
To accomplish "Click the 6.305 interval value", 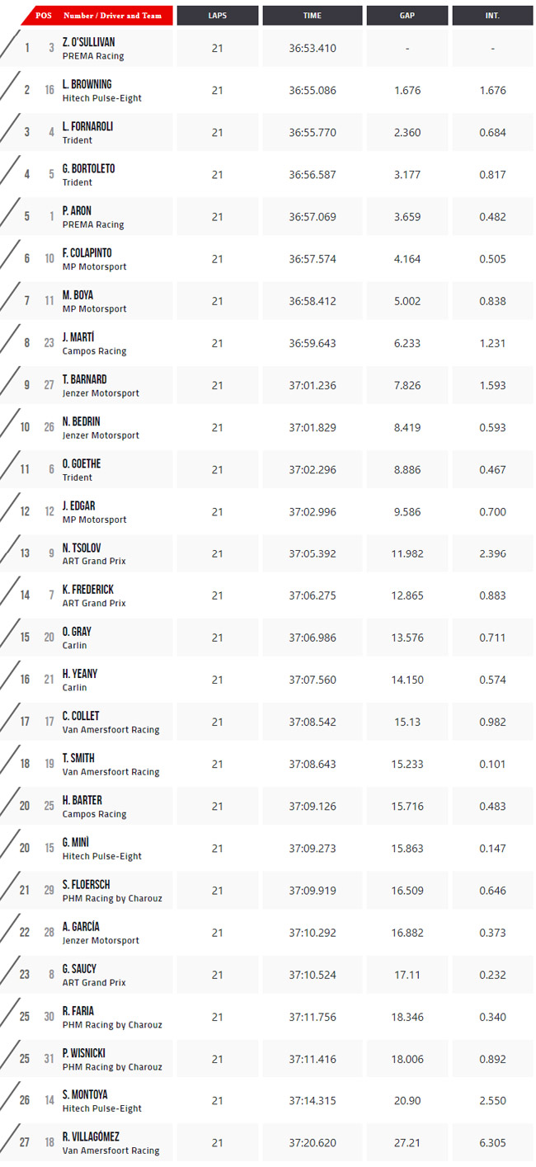I will (x=492, y=1142).
